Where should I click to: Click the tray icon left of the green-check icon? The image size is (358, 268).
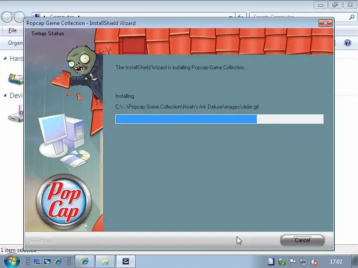[271, 262]
